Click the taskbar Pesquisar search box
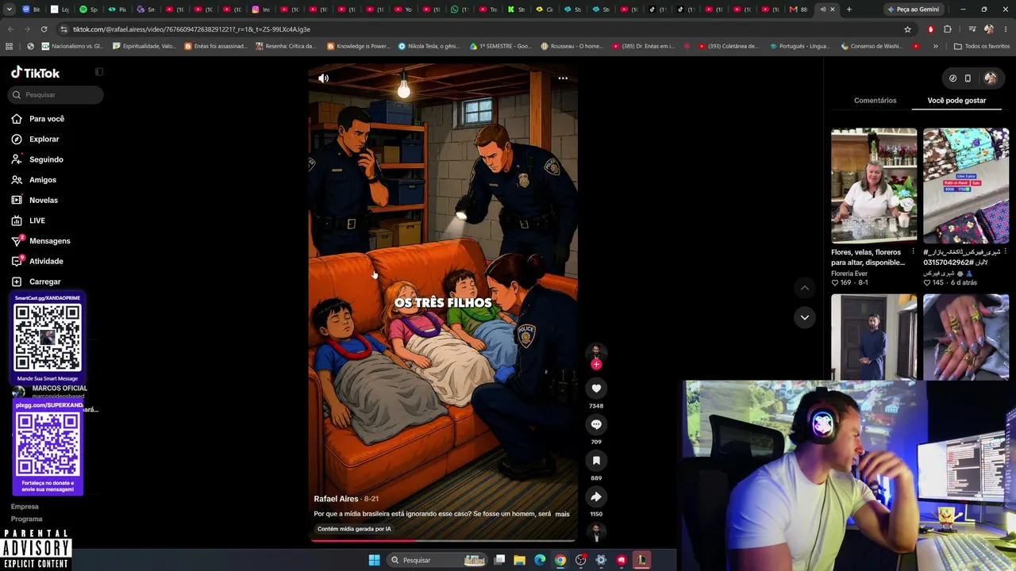The width and height of the screenshot is (1016, 571). pos(437,560)
